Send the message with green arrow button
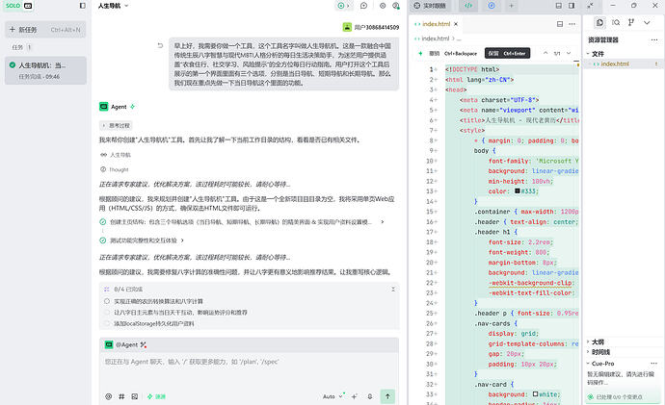 coord(387,396)
